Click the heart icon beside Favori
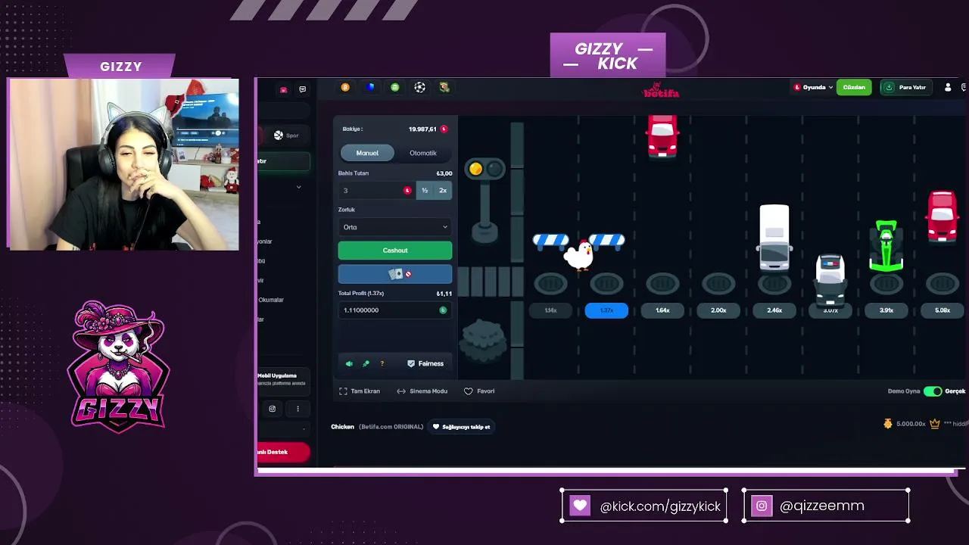This screenshot has width=969, height=545. click(x=469, y=391)
